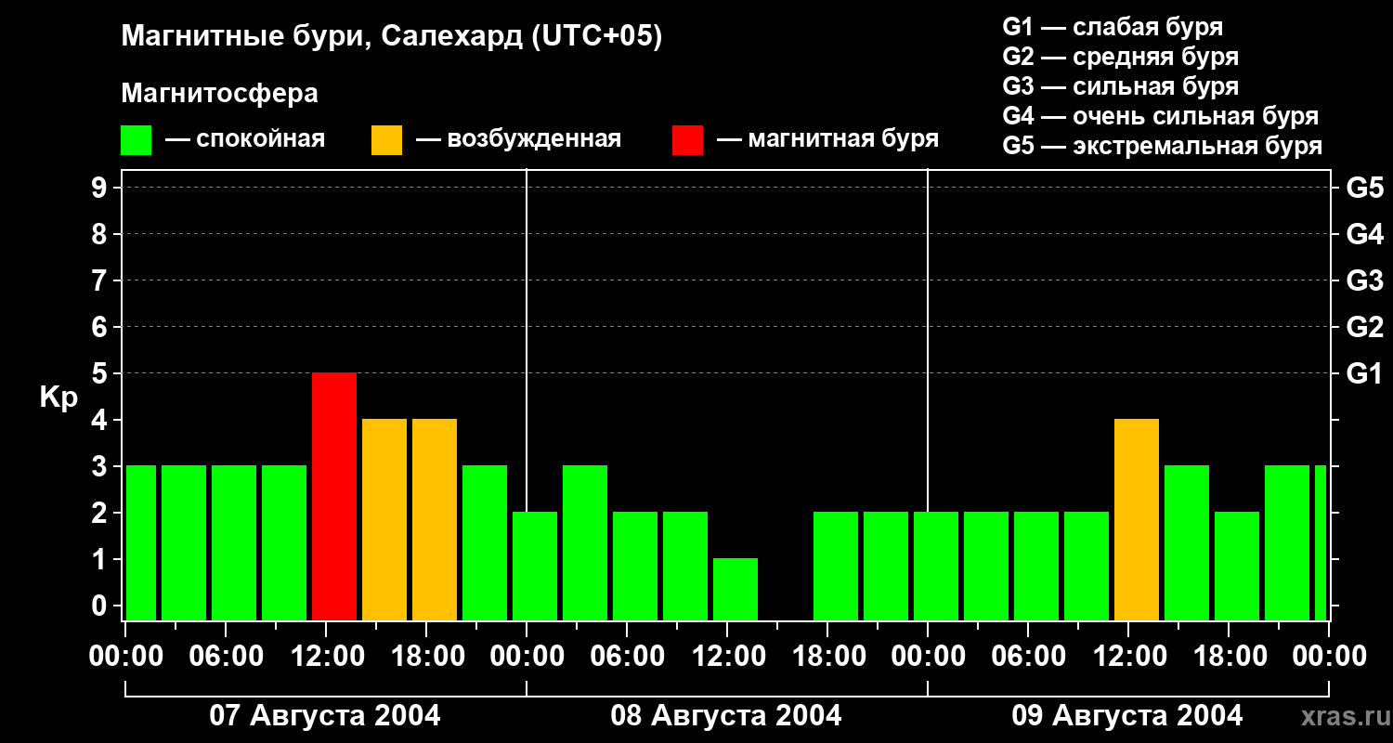
Task: Select the red Kp 5 storm bar
Action: [334, 496]
